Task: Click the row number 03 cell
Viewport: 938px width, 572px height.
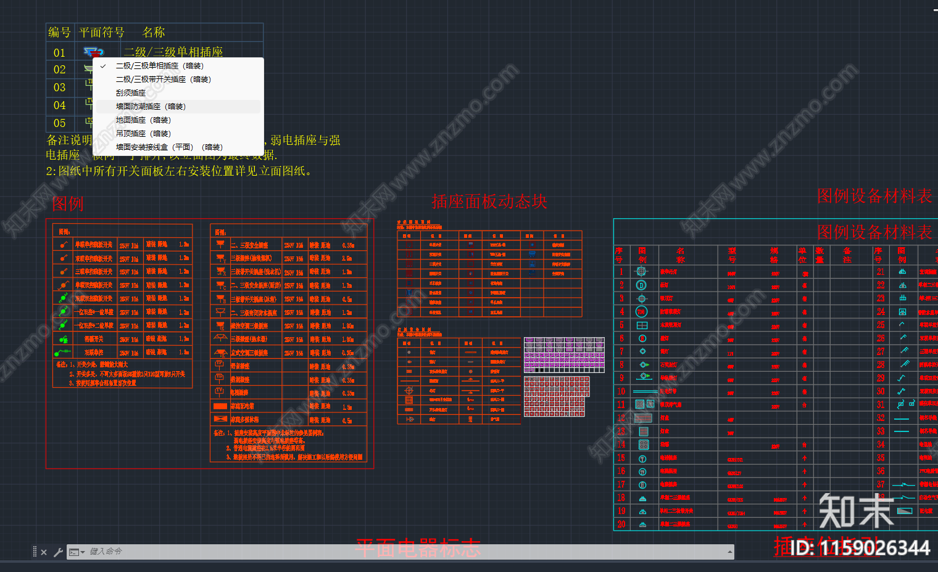Action: [59, 88]
